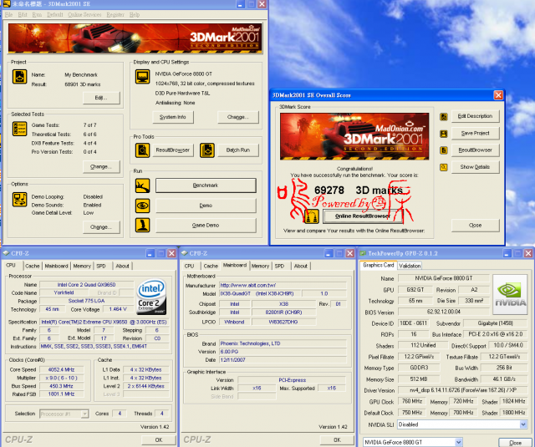Image resolution: width=535 pixels, height=447 pixels.
Task: Click the NVIDIA logo in GPU-Z
Action: [510, 295]
